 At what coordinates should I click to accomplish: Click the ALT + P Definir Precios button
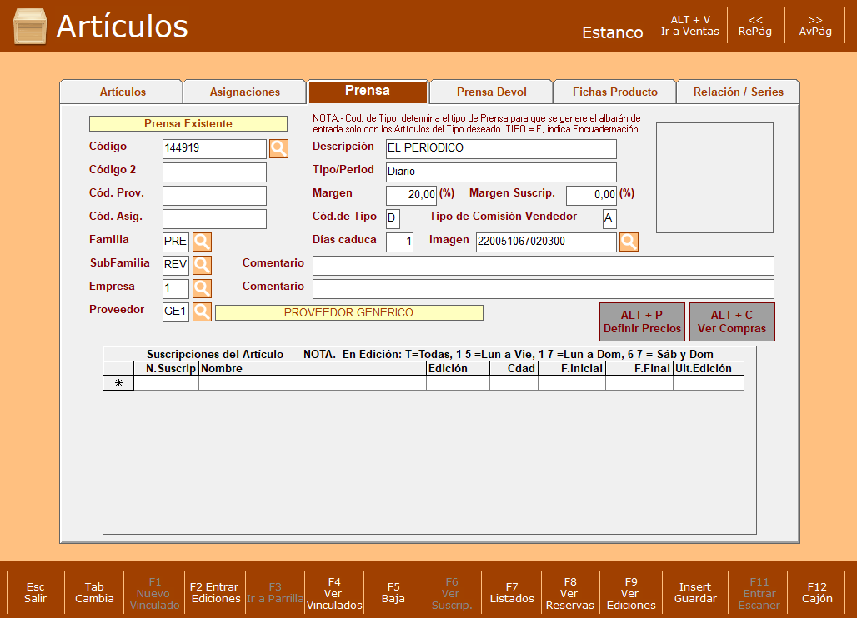642,322
